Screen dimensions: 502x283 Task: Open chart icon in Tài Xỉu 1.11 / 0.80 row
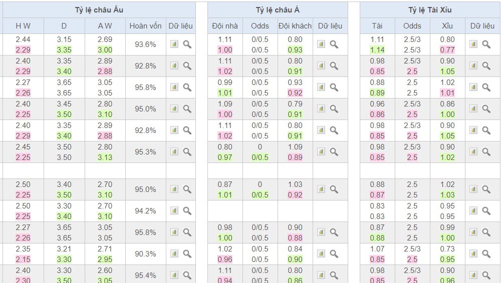coord(473,44)
